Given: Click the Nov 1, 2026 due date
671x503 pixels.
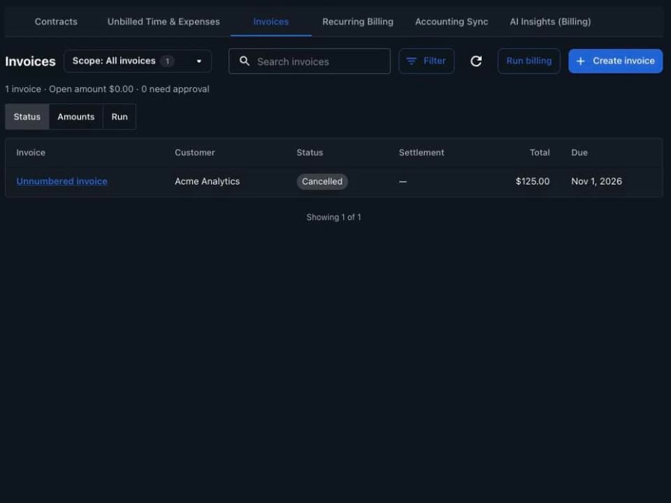Looking at the screenshot, I should [x=596, y=182].
